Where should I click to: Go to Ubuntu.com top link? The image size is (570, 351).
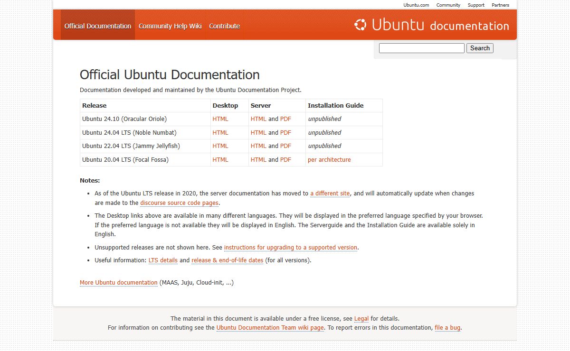[416, 5]
